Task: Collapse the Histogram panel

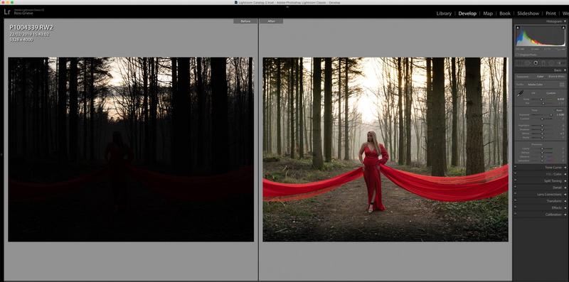Action: 565,21
